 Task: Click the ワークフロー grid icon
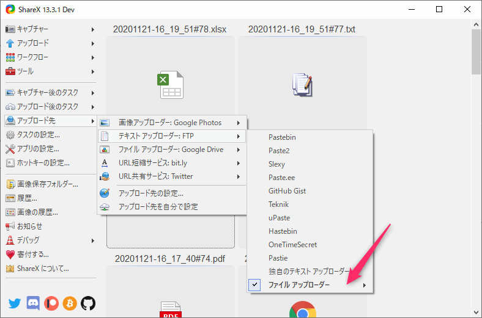tap(10, 57)
